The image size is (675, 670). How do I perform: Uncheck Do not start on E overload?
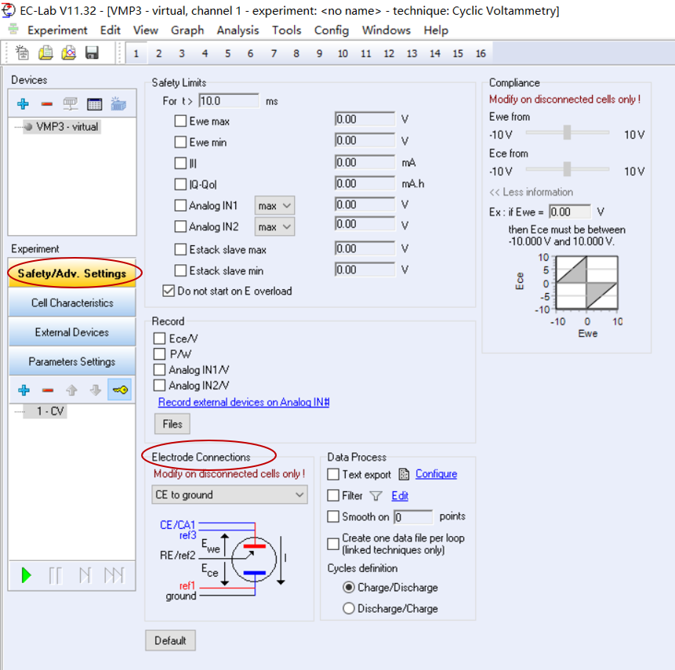[169, 291]
